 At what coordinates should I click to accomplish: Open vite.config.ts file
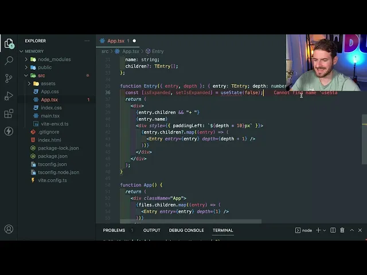[52, 180]
